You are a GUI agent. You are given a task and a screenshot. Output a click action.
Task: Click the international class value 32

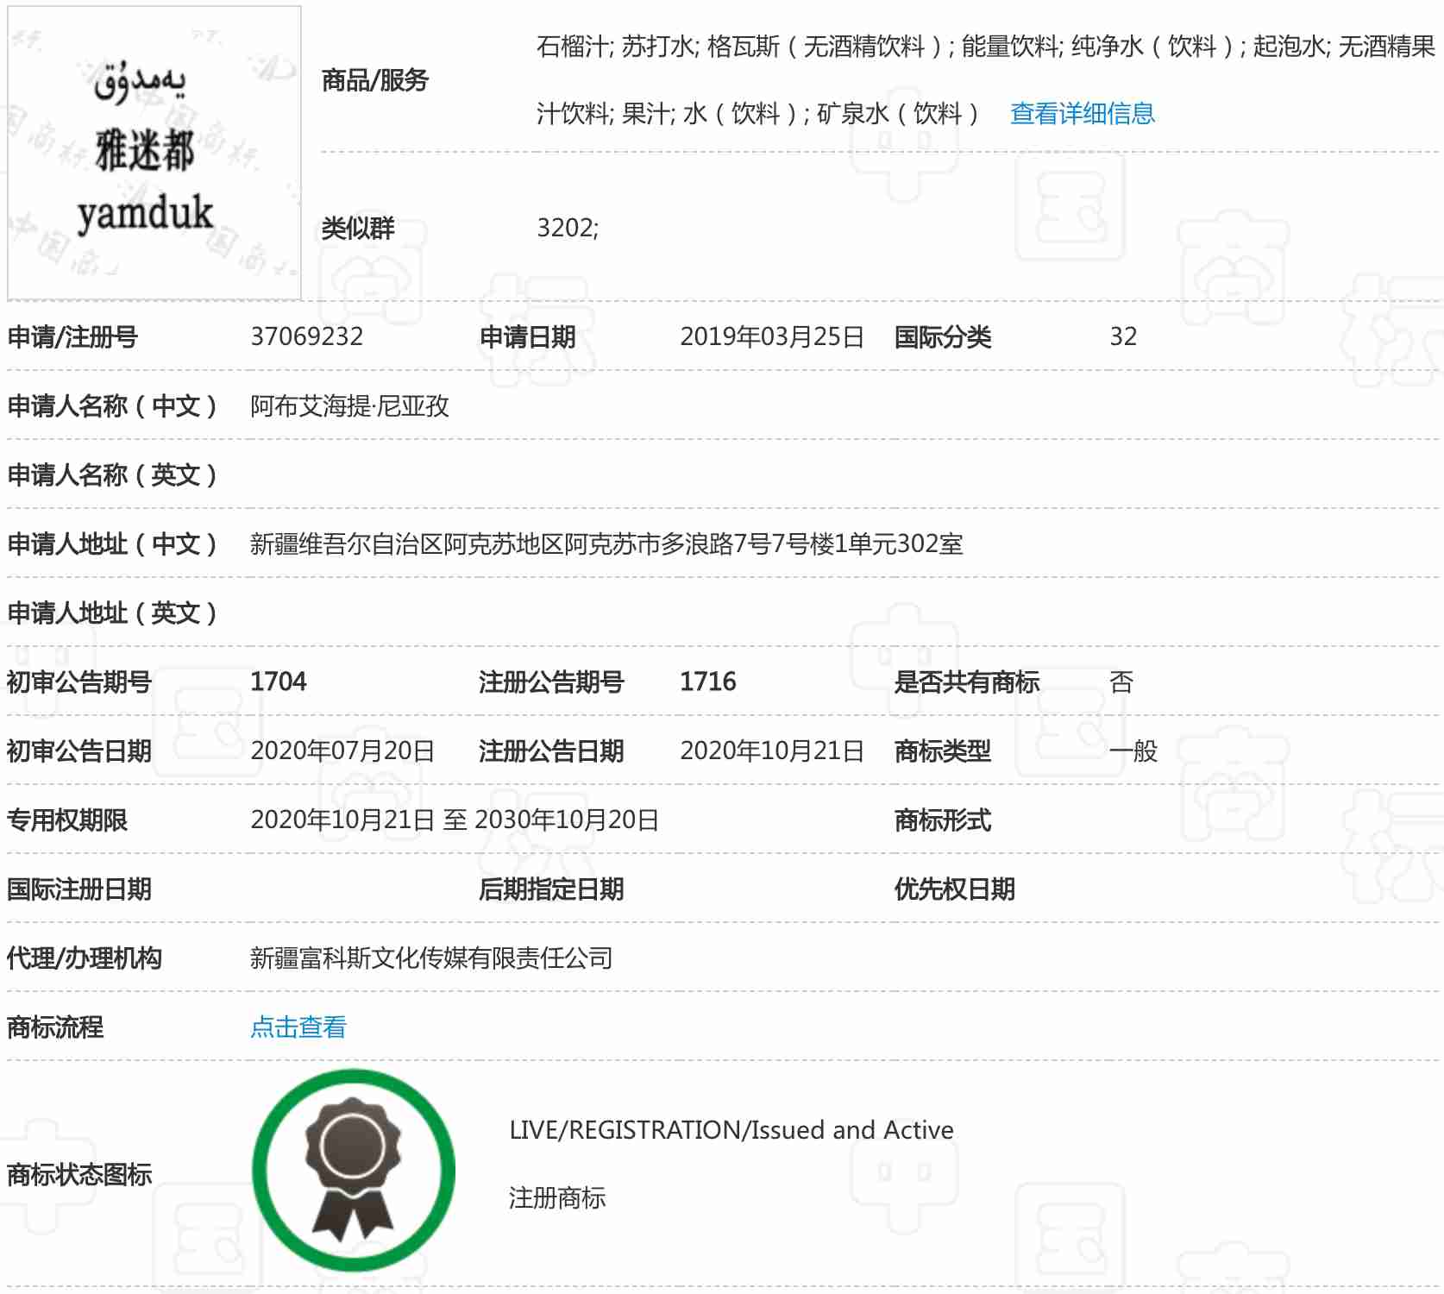coord(1122,336)
